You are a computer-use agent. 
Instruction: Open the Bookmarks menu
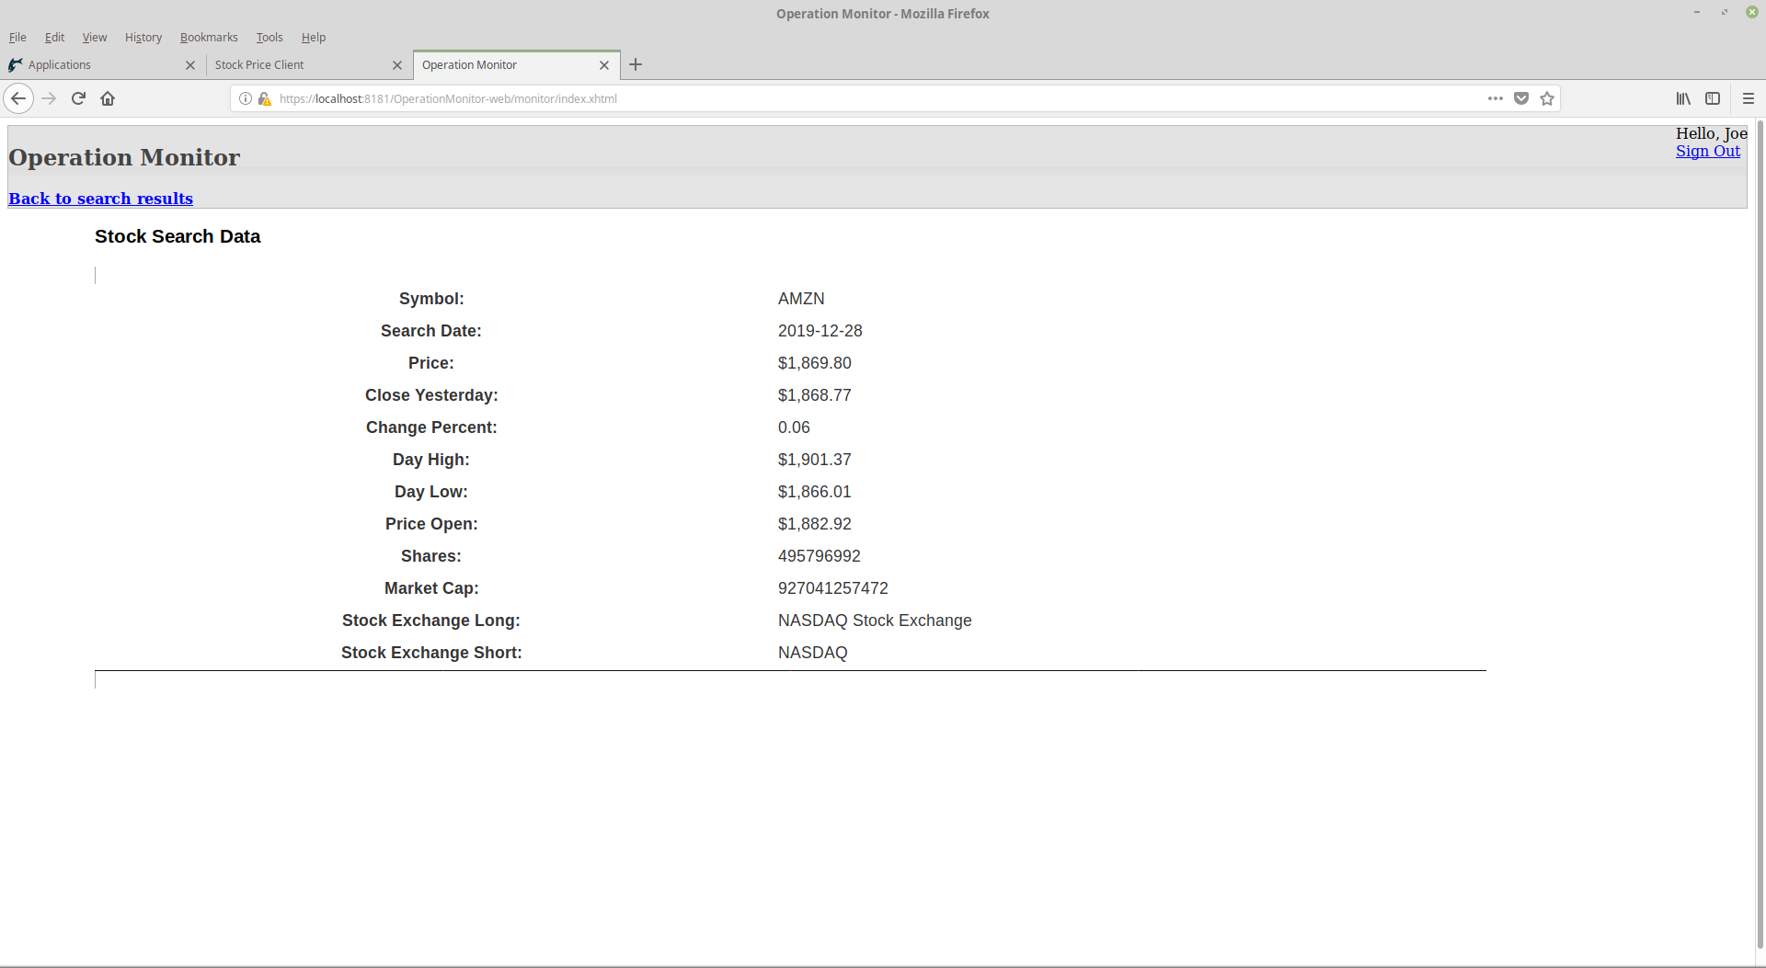[209, 38]
